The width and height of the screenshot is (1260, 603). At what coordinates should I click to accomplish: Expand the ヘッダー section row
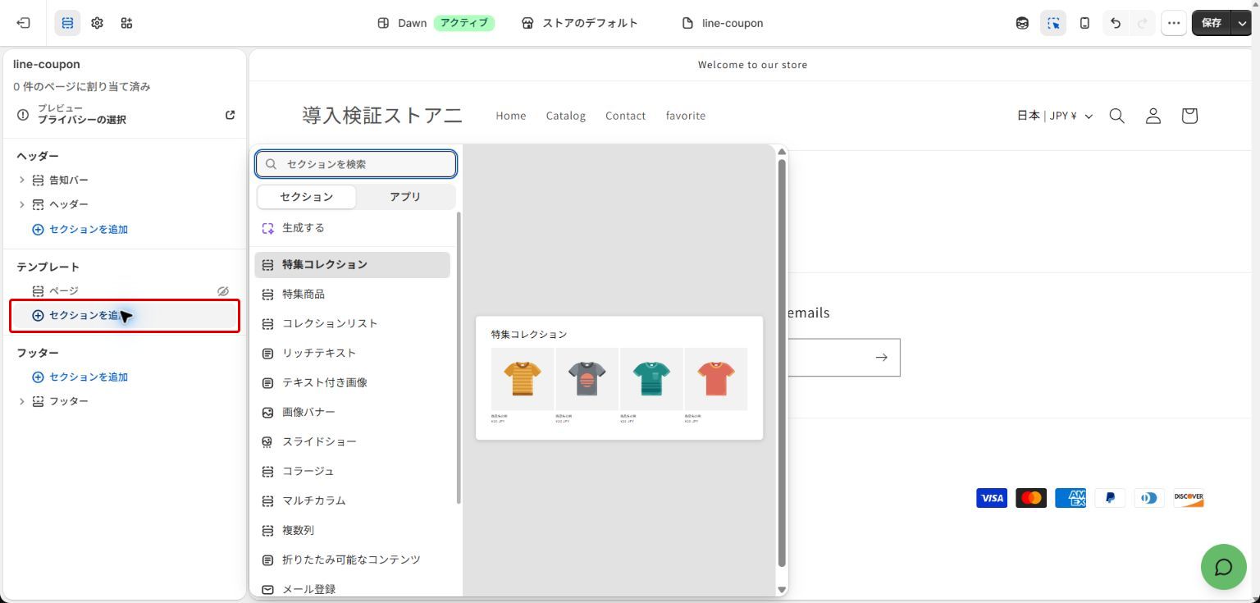[21, 204]
